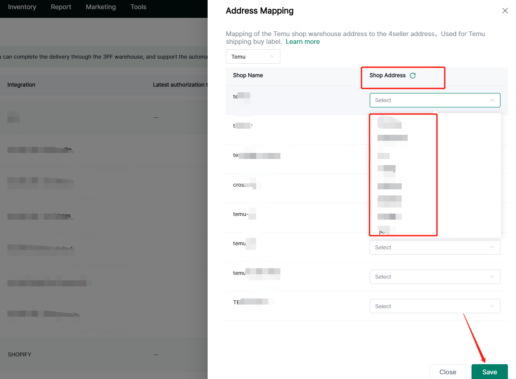The image size is (516, 379).
Task: Open the Learn more link
Action: [302, 42]
